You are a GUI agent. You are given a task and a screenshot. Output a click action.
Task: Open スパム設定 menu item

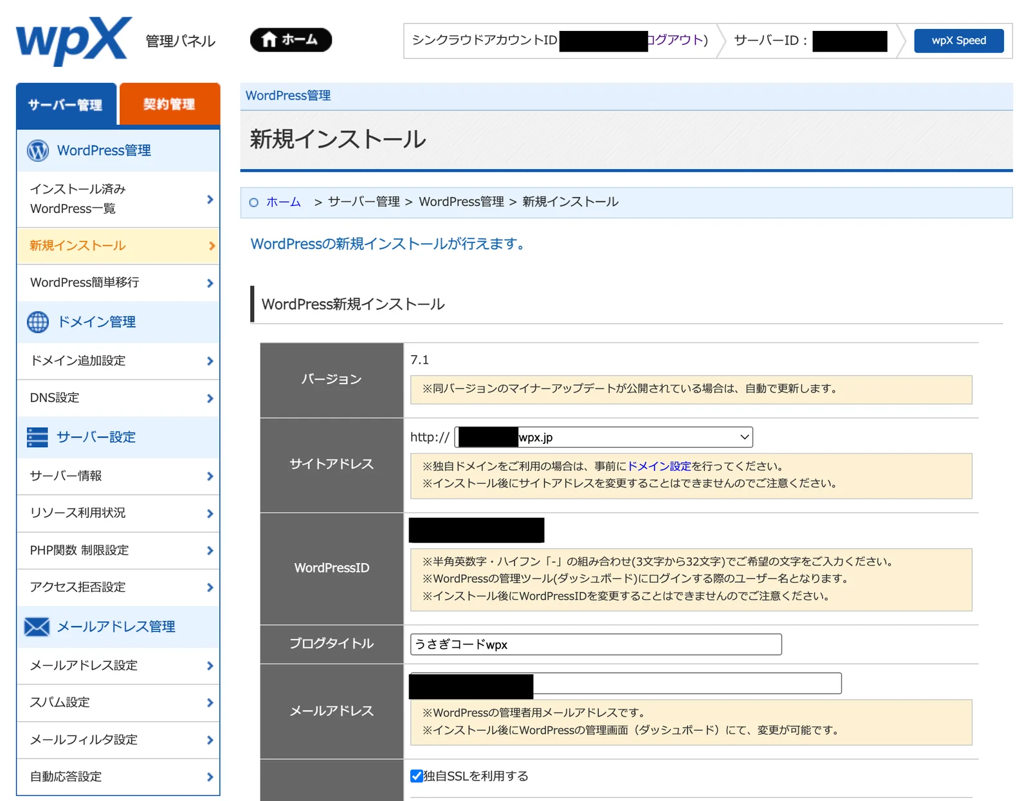118,703
